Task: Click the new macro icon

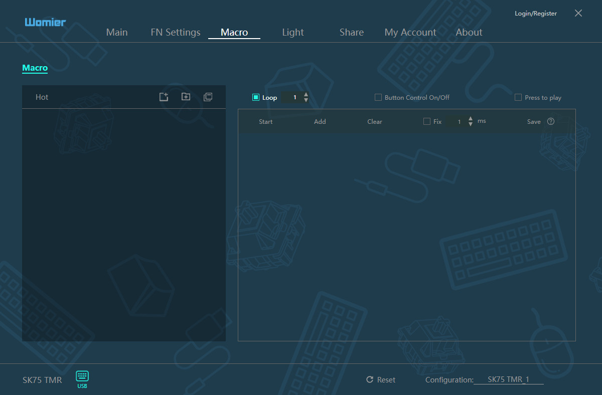Action: pyautogui.click(x=164, y=97)
